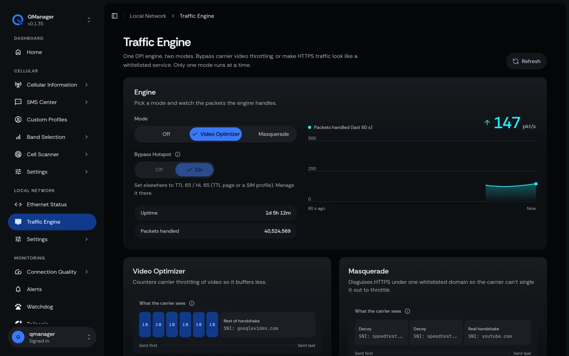569x356 pixels.
Task: Expand Band Selection chevron
Action: (x=86, y=137)
